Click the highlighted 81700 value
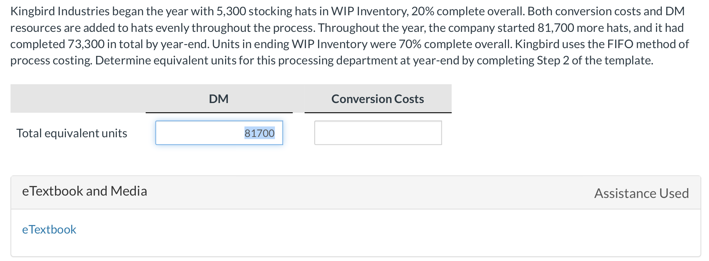Viewport: 709px width, 261px height. point(259,133)
